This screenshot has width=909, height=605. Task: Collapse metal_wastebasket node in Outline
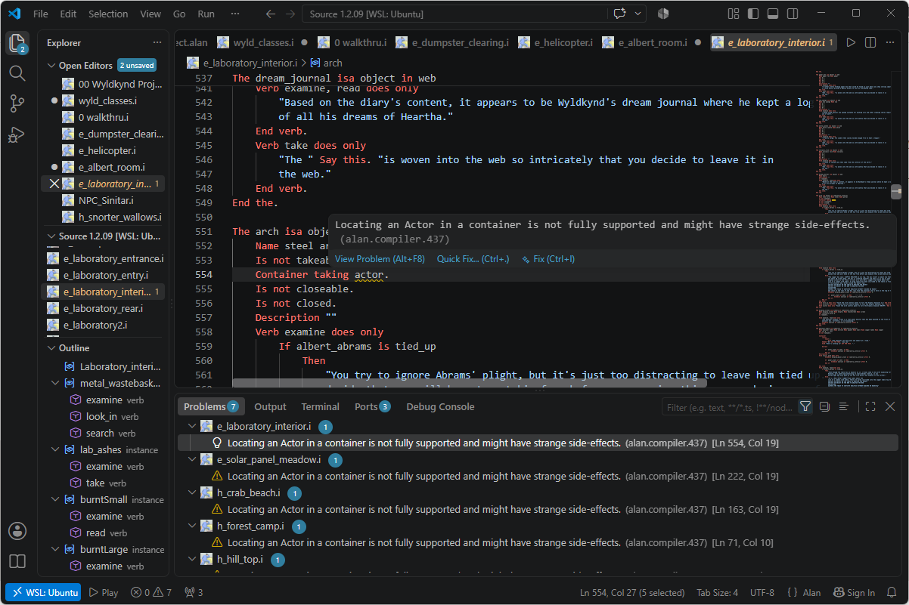(55, 383)
